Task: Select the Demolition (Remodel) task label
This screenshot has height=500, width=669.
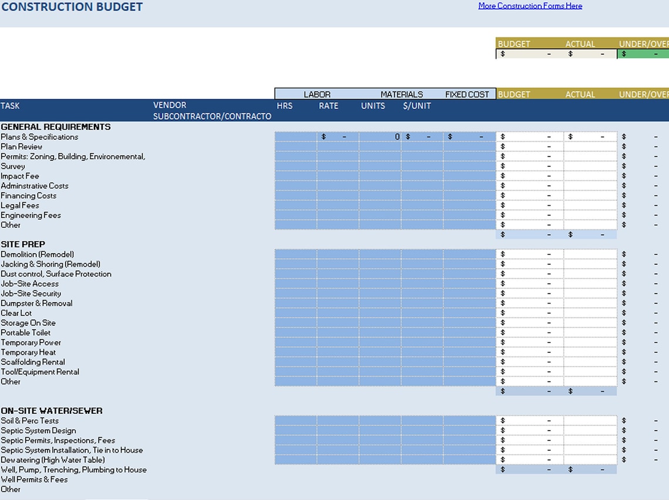Action: pyautogui.click(x=37, y=254)
